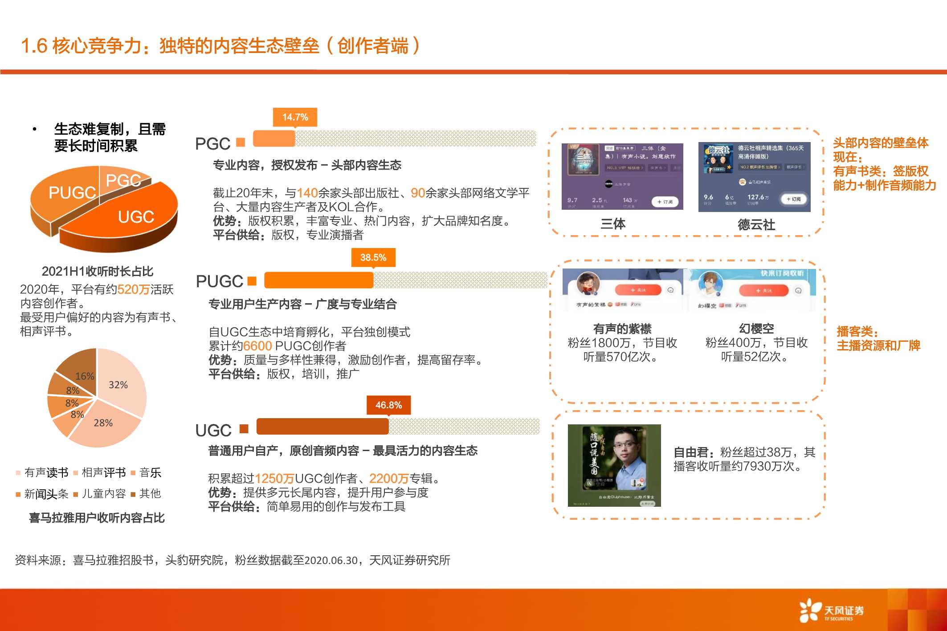Click the highlighted 1250万 UGC creator figure
The height and width of the screenshot is (631, 947).
[274, 479]
